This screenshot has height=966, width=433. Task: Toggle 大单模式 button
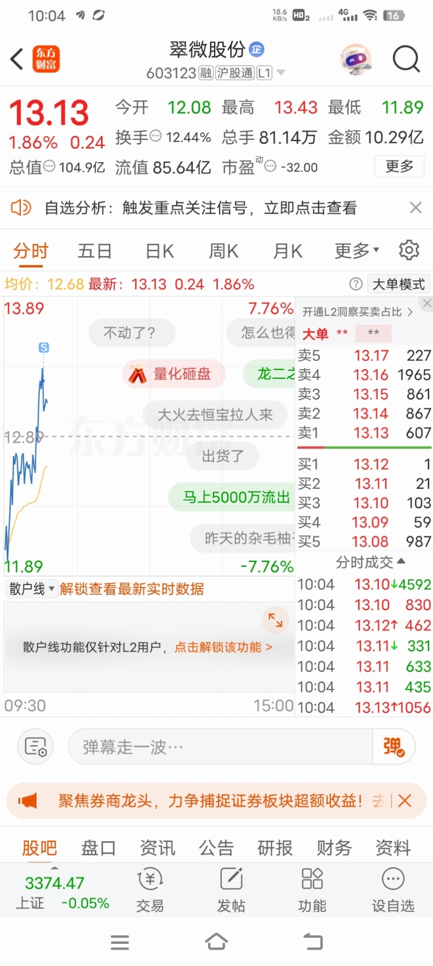(x=399, y=284)
